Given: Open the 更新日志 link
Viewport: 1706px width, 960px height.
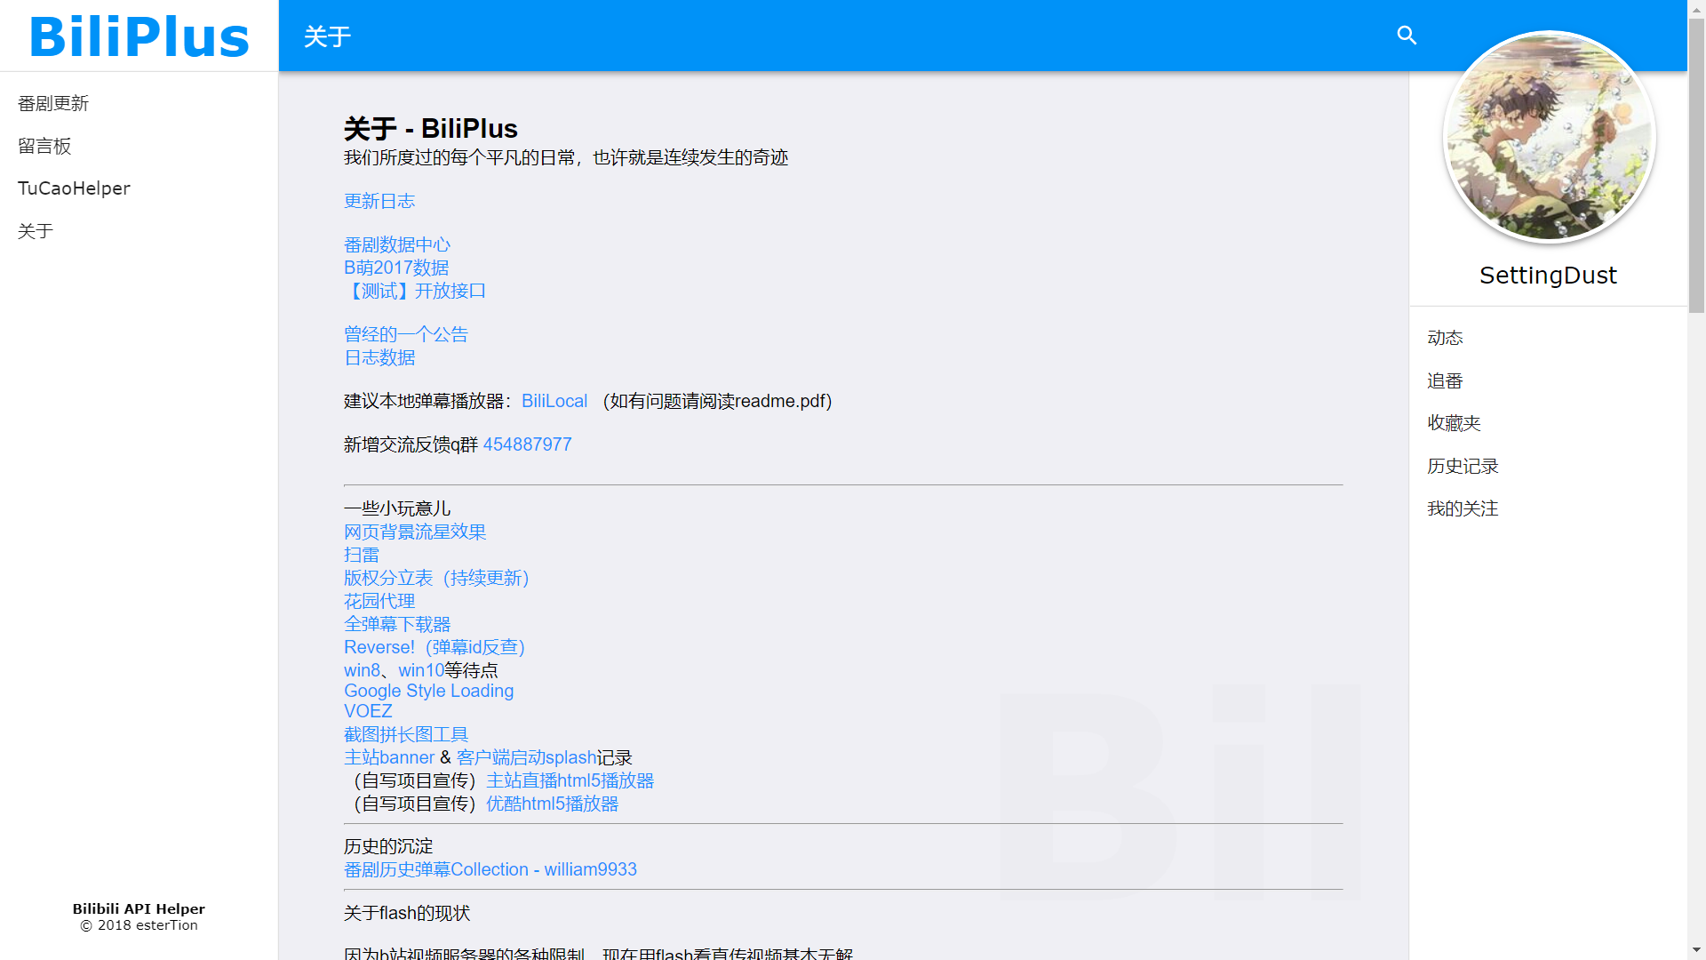Looking at the screenshot, I should click(x=379, y=202).
